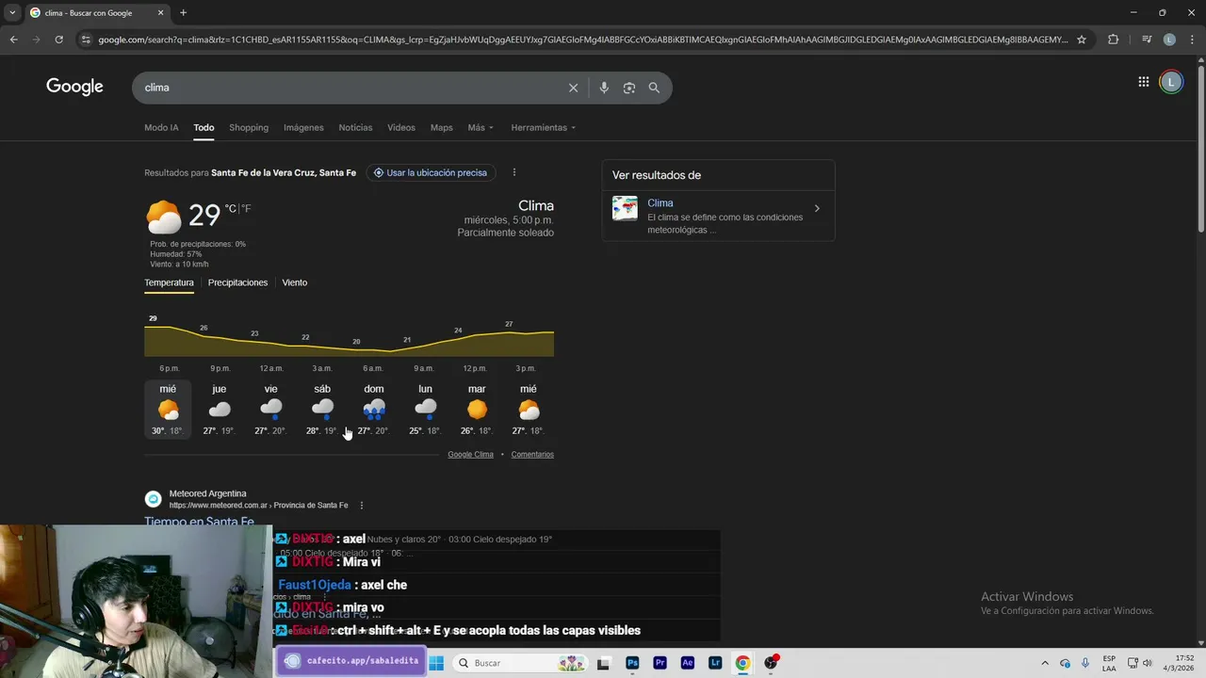Select the 'Maps' search tab
This screenshot has height=678, width=1206.
click(x=441, y=127)
